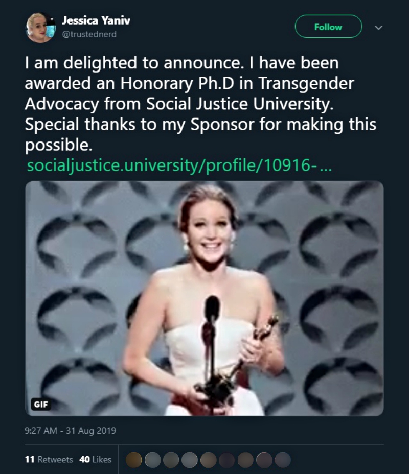Viewport: 409px width, 474px height.
Task: Click the second liker avatar in the row
Action: coord(153,460)
